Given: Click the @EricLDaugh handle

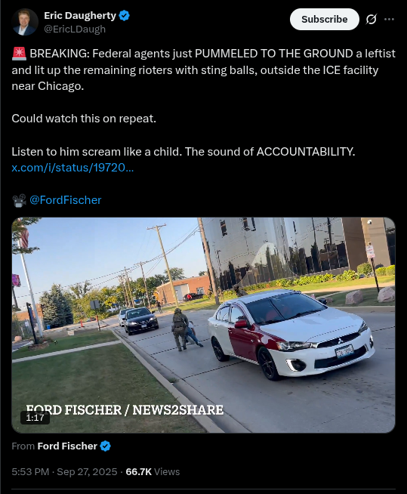Looking at the screenshot, I should pyautogui.click(x=75, y=29).
